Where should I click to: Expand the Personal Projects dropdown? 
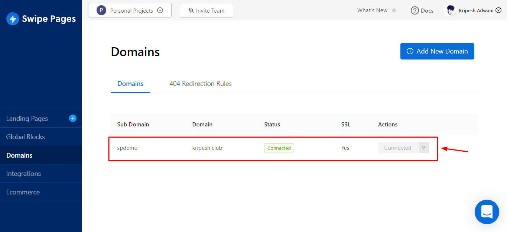point(160,10)
